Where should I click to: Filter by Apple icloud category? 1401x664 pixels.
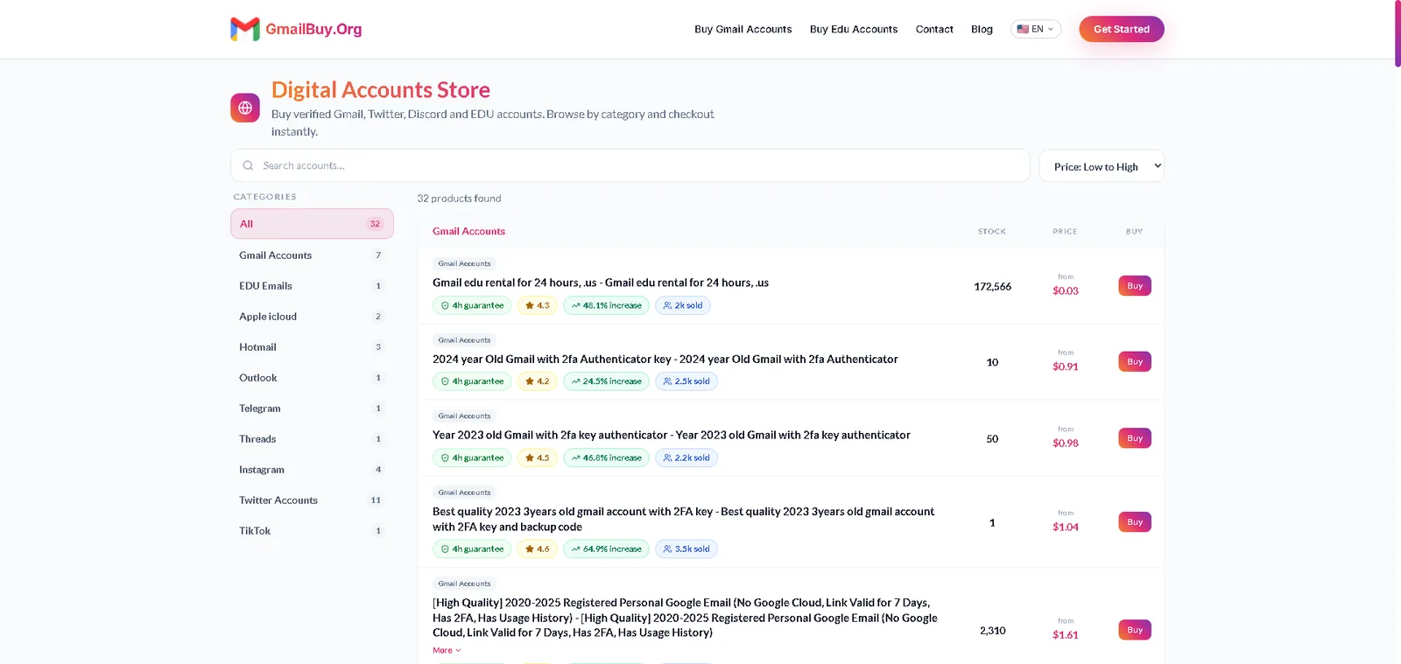pos(312,317)
